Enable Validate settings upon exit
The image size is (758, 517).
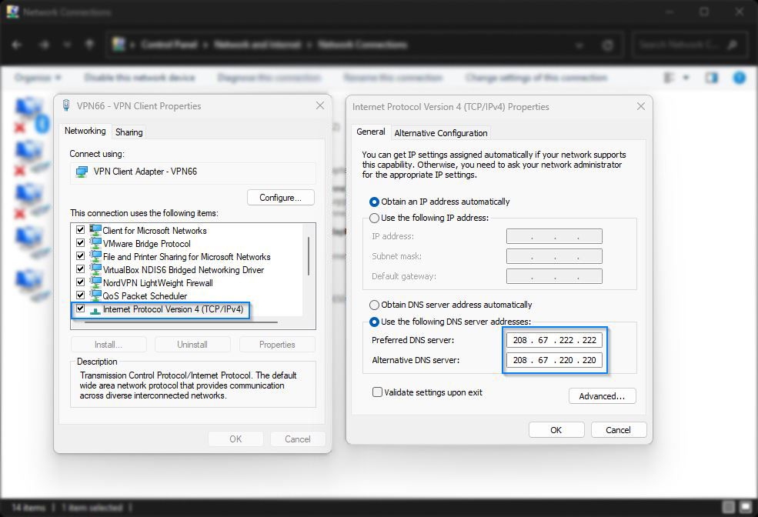coord(377,392)
